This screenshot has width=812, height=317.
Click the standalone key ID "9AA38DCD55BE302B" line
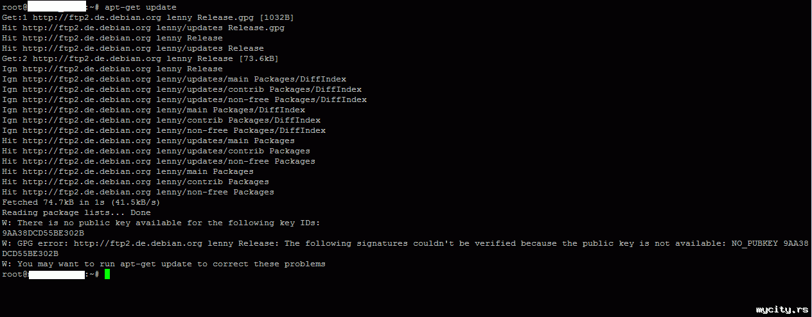(x=42, y=233)
